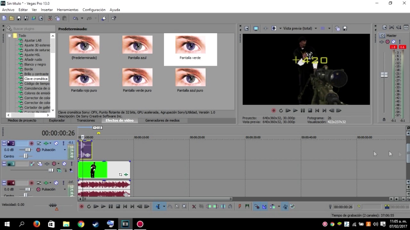This screenshot has height=230, width=410.
Task: Click the preview on external monitor icon
Action: coord(256,28)
